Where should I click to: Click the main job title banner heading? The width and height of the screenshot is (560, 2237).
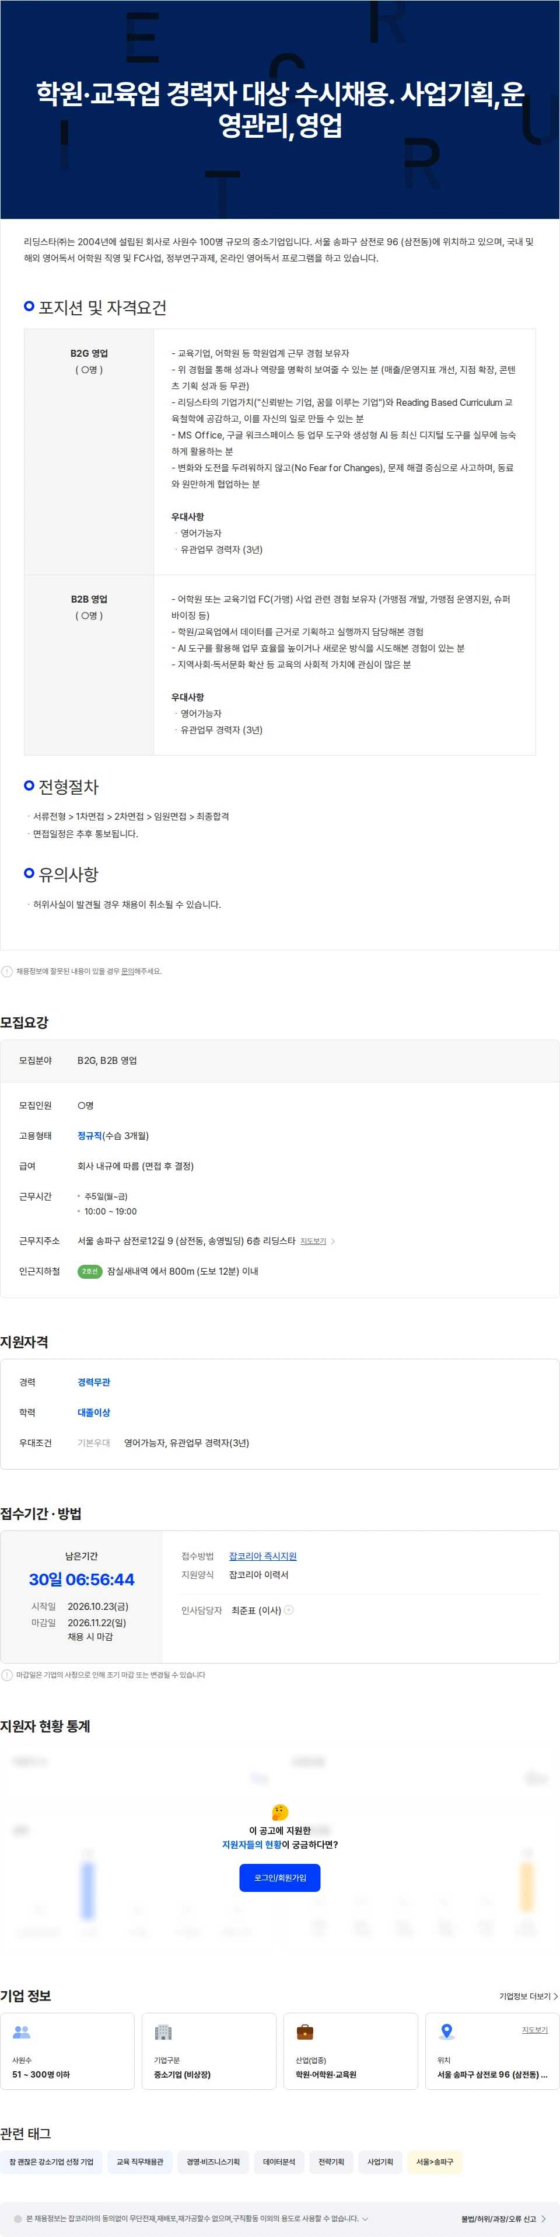pyautogui.click(x=280, y=109)
